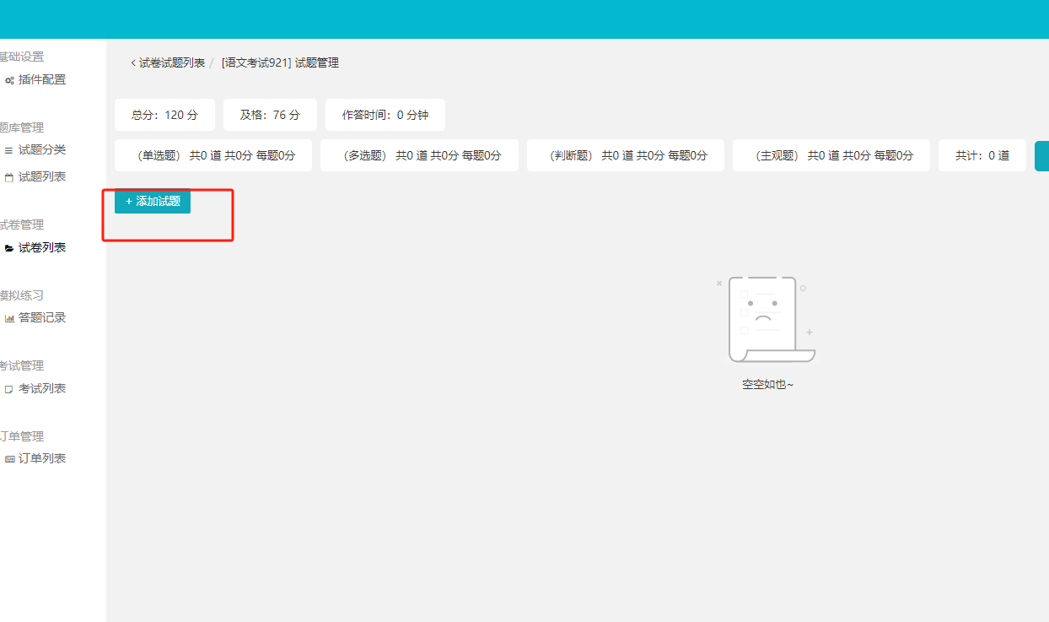Click the note icon beside 考试列表

click(9, 389)
